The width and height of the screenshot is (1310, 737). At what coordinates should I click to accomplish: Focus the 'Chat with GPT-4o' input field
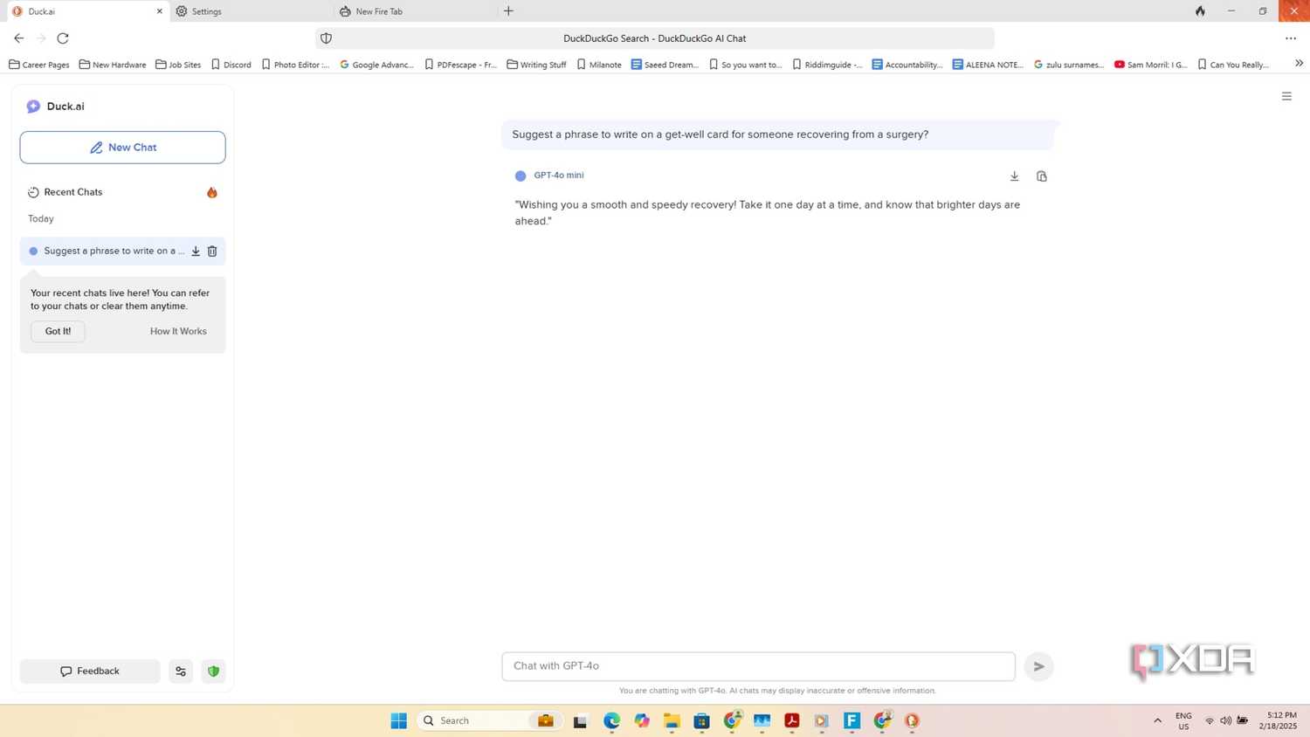click(x=758, y=666)
